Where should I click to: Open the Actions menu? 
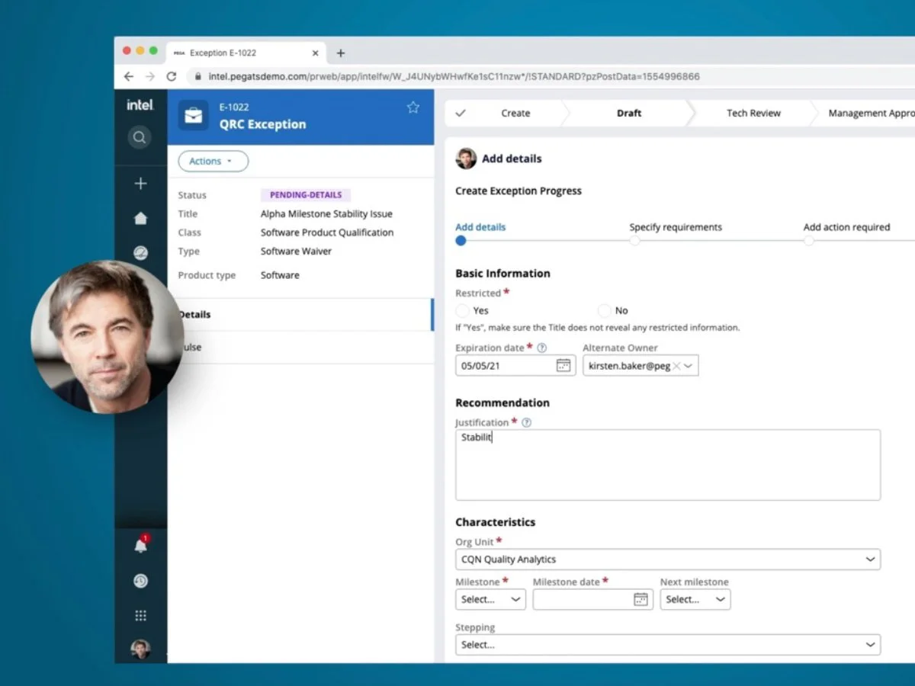[x=212, y=161]
